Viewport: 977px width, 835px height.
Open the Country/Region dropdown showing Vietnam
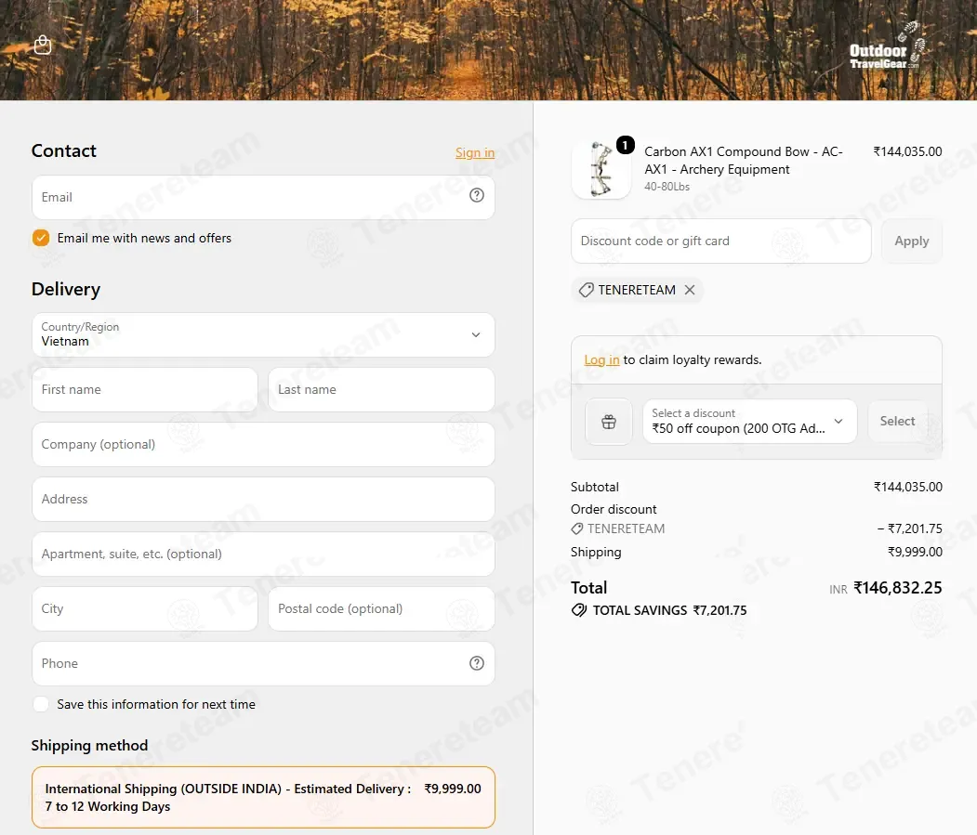[x=264, y=335]
